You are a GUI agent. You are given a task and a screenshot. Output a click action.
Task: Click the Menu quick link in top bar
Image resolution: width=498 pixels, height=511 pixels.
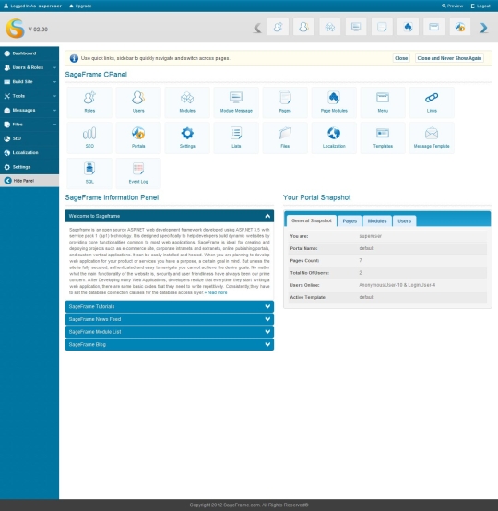point(434,27)
